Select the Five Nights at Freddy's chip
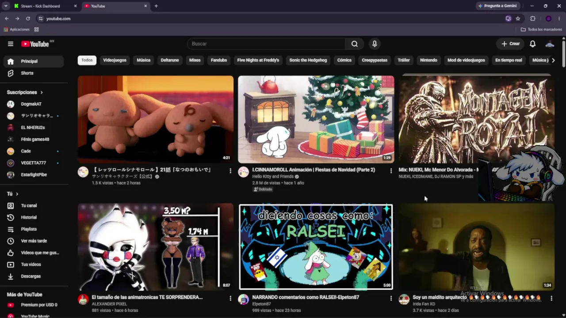This screenshot has height=318, width=566. [x=258, y=60]
